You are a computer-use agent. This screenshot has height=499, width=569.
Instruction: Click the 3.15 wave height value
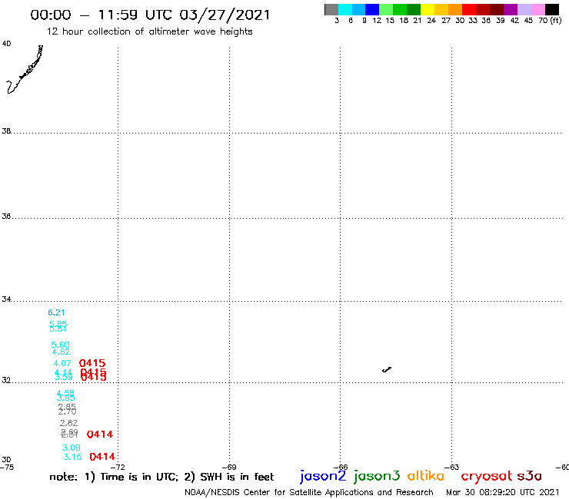[72, 457]
